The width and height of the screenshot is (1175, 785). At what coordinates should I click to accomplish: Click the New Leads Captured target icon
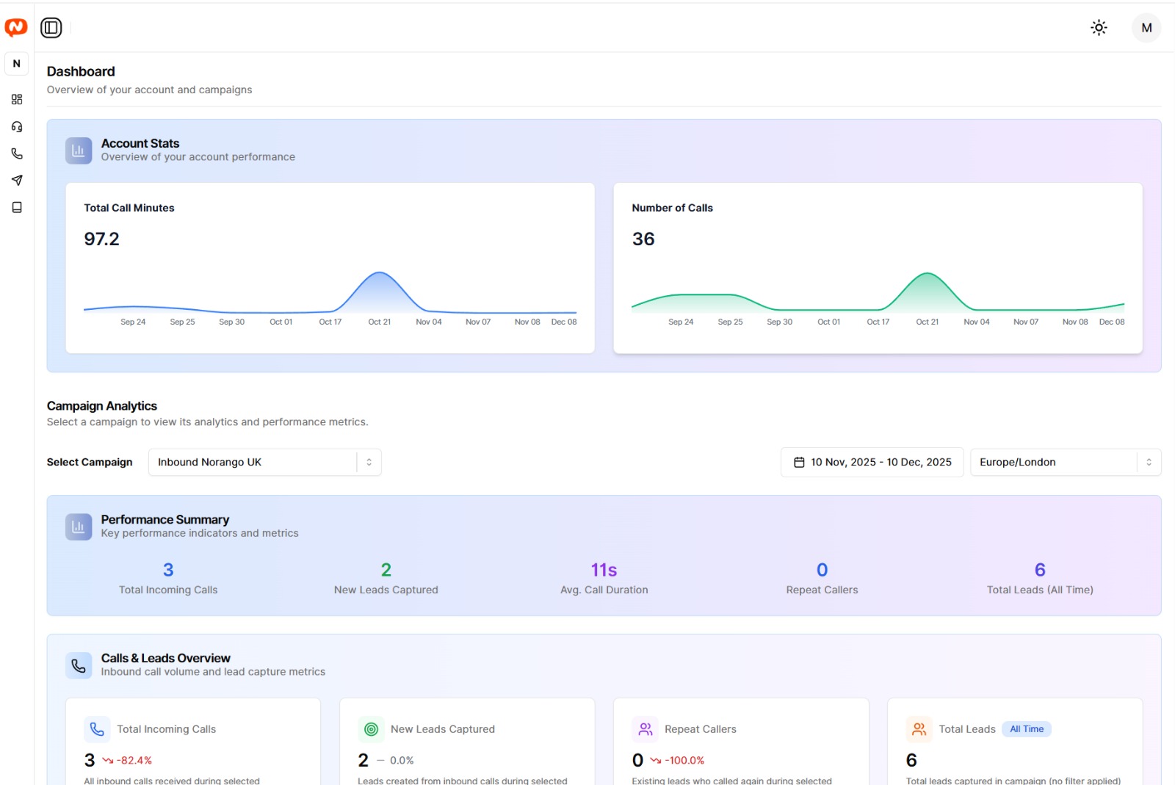coord(372,729)
